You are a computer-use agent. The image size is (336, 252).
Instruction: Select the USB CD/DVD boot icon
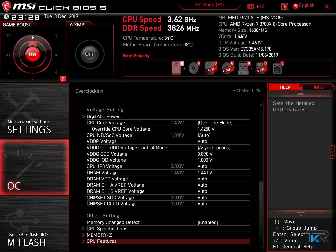click(228, 68)
